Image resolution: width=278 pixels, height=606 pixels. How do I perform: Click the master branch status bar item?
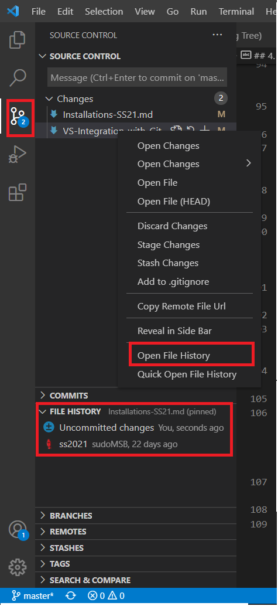point(32,596)
